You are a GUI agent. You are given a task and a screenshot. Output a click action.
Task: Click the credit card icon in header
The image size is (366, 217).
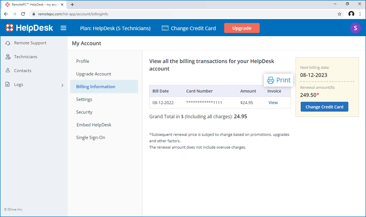click(165, 28)
